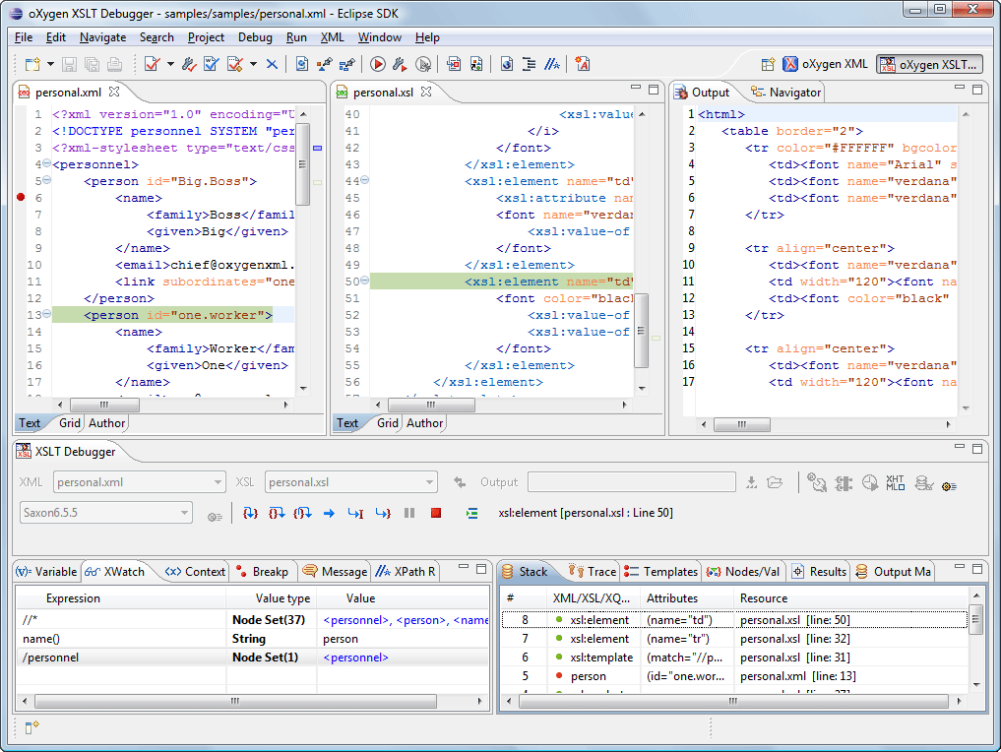Toggle the gears and arrows icon left of profiling clock
The height and width of the screenshot is (752, 1001).
(844, 483)
